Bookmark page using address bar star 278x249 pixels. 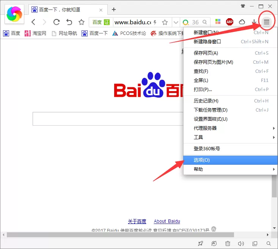pos(165,22)
